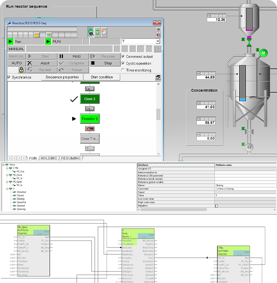Click the pump symbol below the reactor
The width and height of the screenshot is (277, 283).
coord(248,146)
